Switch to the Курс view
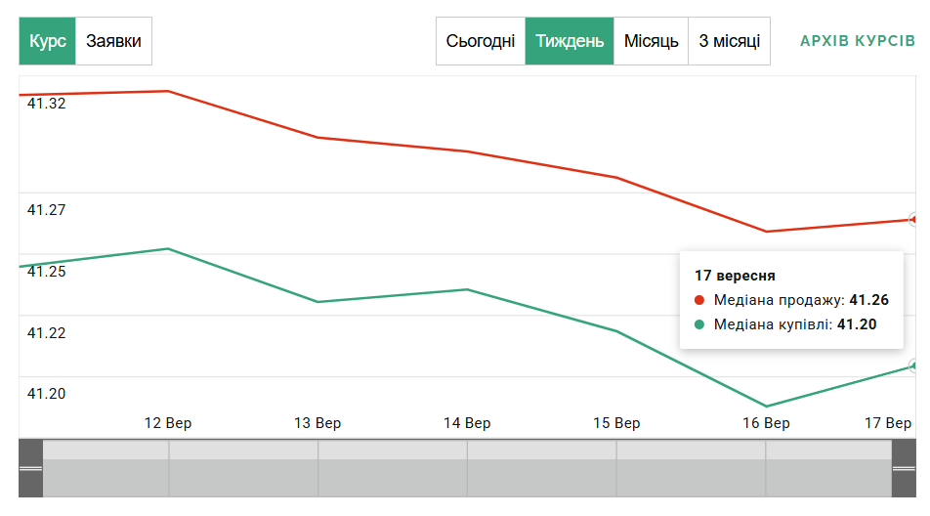The height and width of the screenshot is (516, 930). (x=48, y=41)
